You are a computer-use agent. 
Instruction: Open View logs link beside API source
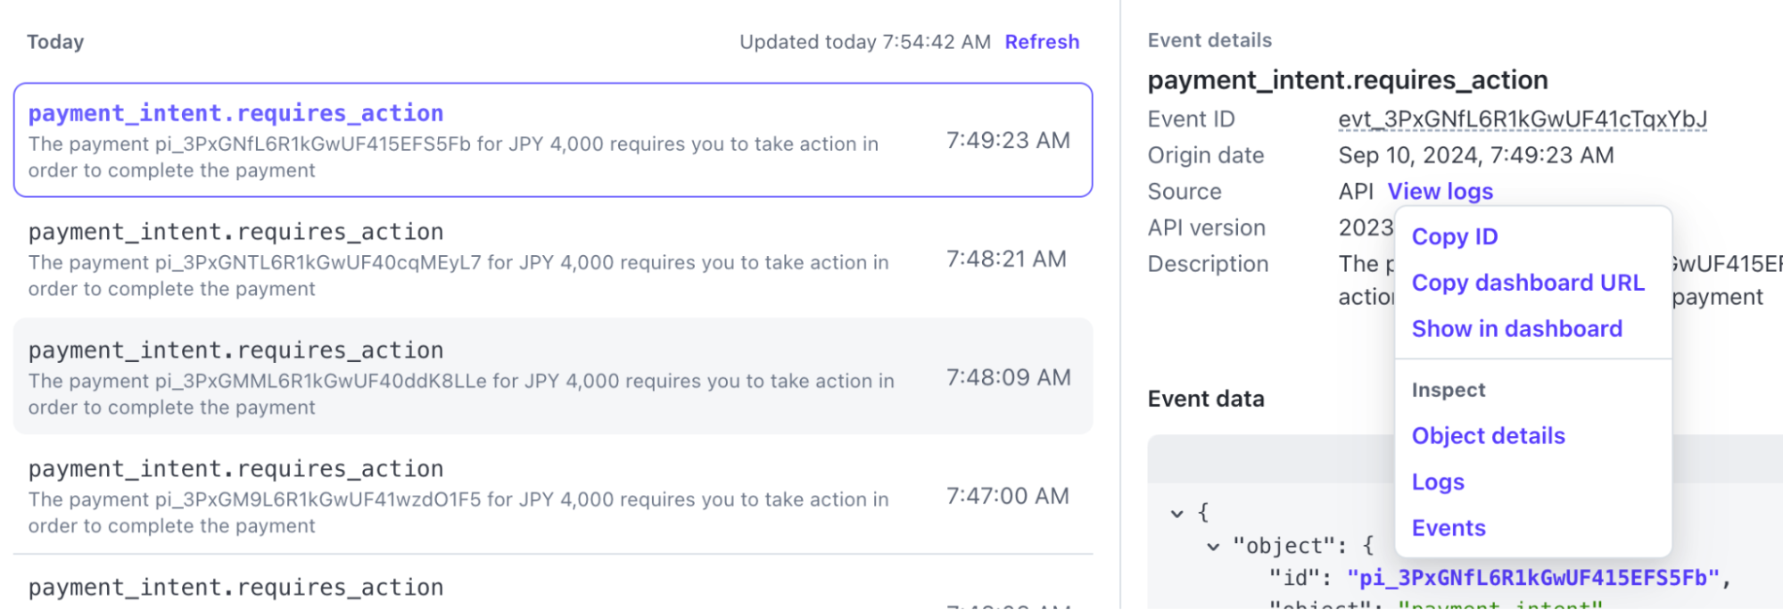(1440, 192)
